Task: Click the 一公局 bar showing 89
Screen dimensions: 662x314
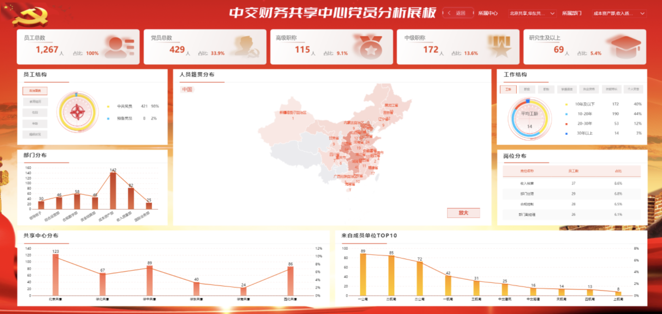Action: tap(363, 275)
